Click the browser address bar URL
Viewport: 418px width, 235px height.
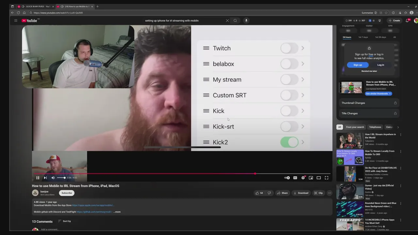point(58,13)
